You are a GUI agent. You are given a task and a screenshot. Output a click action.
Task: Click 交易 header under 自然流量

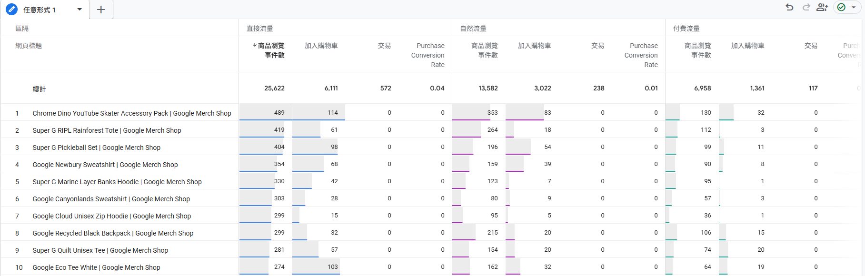597,46
